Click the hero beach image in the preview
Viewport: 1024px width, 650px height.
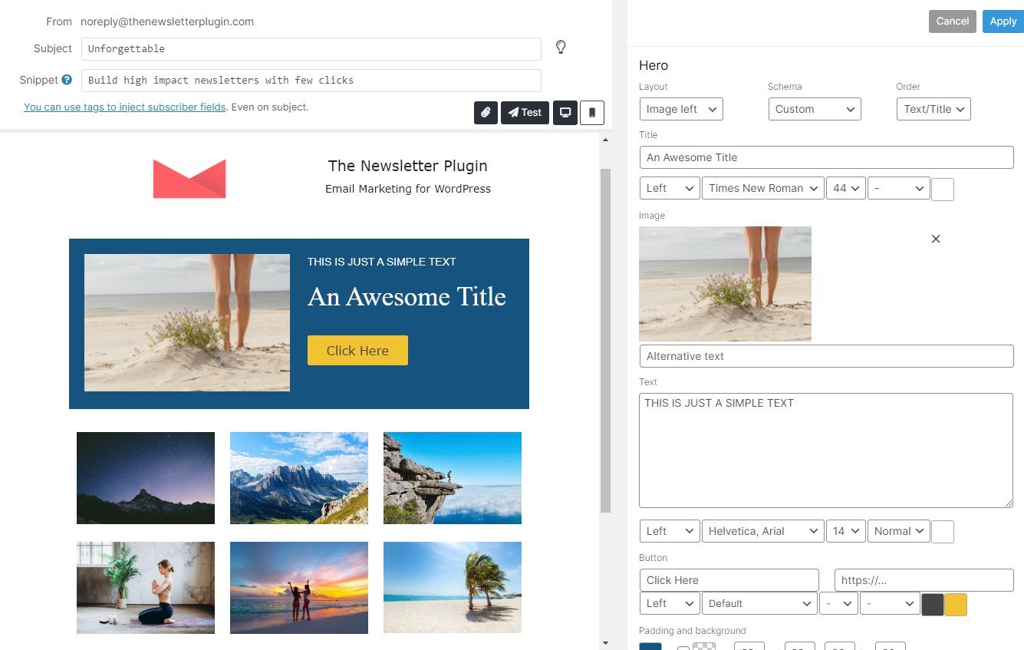(187, 323)
